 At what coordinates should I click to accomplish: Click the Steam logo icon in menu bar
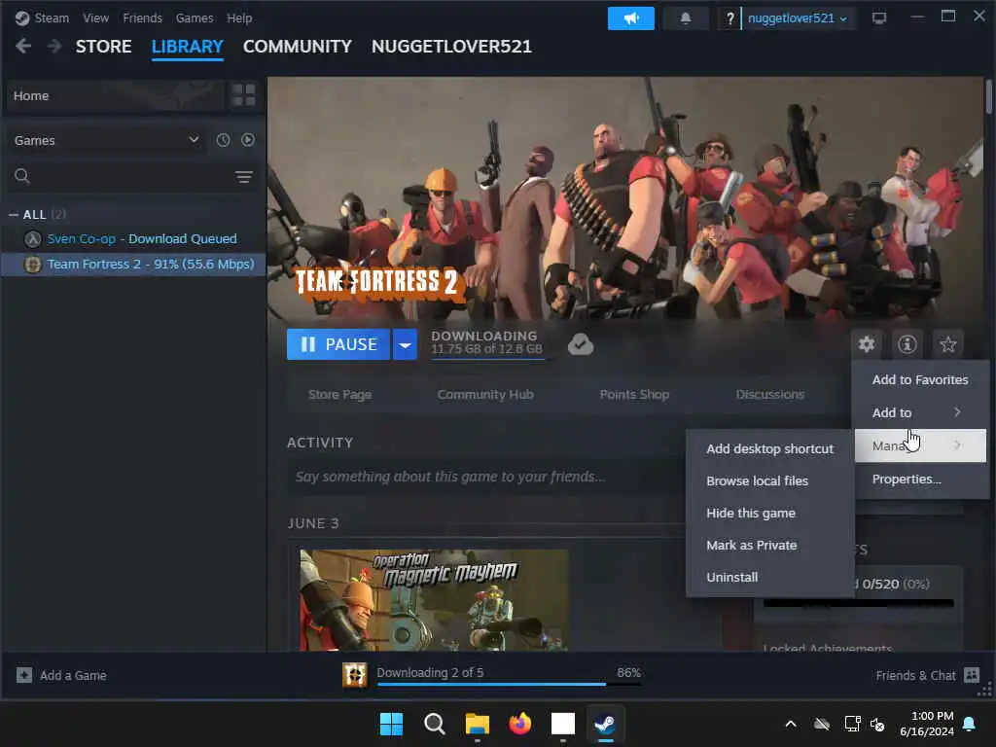(22, 18)
